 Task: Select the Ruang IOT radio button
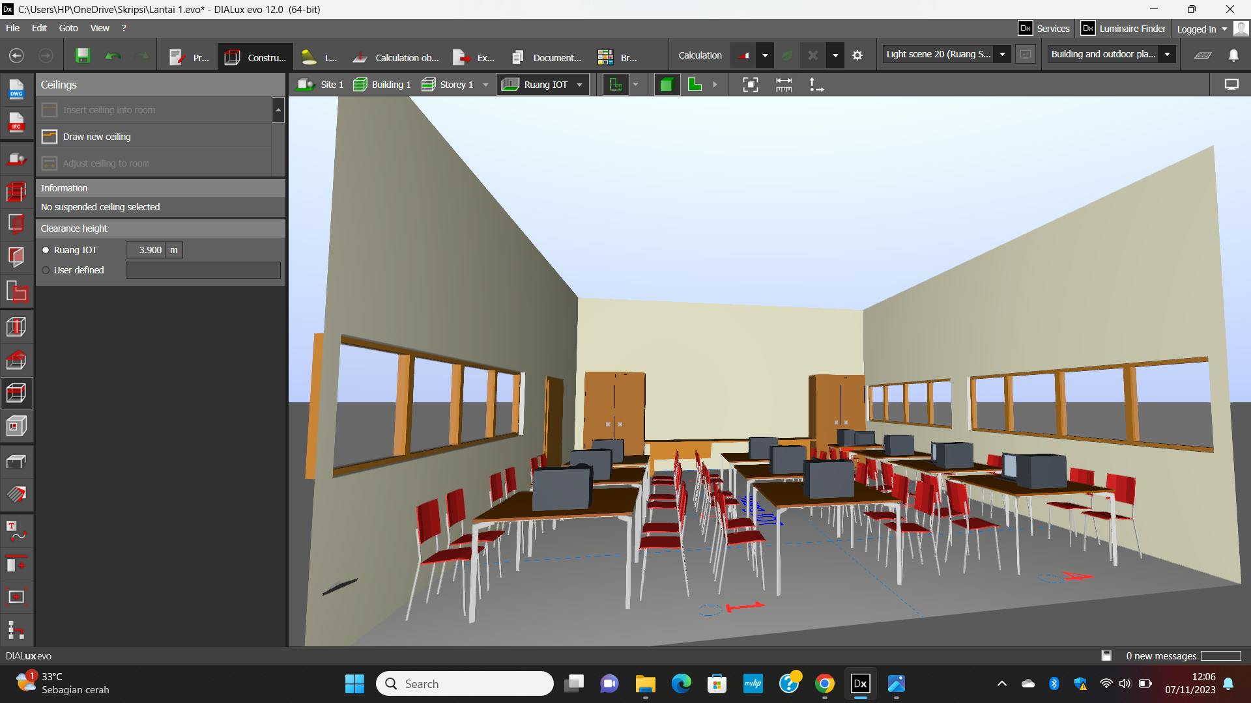tap(46, 250)
